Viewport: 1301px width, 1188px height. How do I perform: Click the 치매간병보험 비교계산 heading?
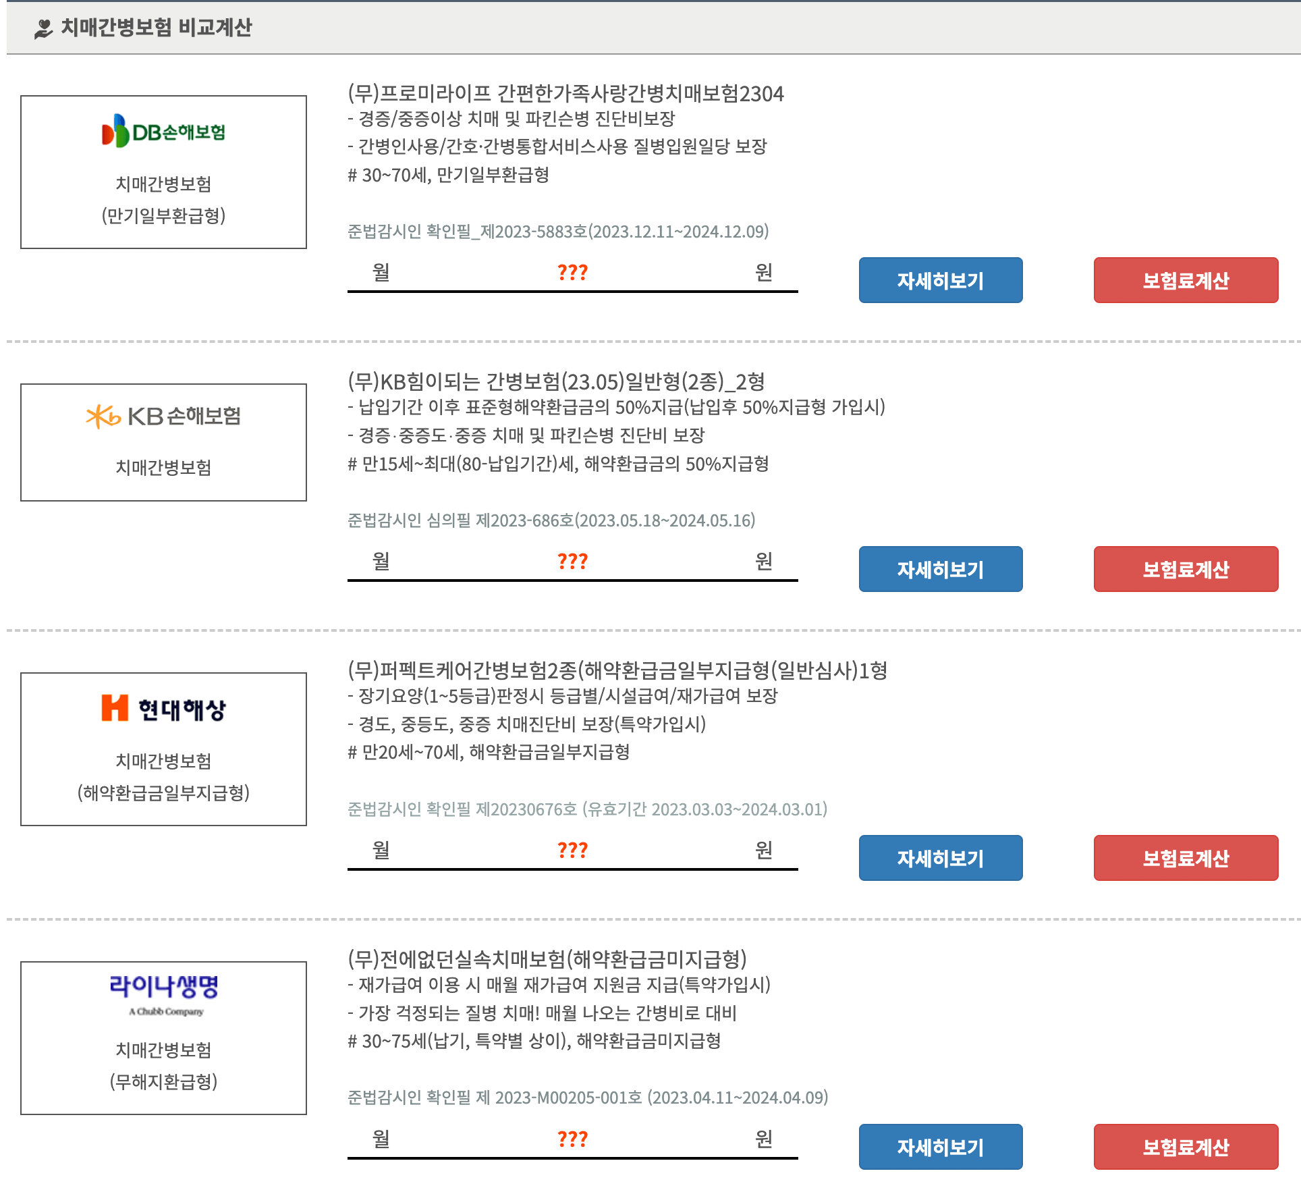pos(157,28)
